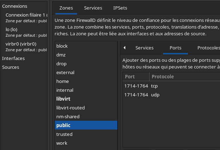Open the Ports sub-tab
Image resolution: width=220 pixels, height=150 pixels.
click(175, 48)
